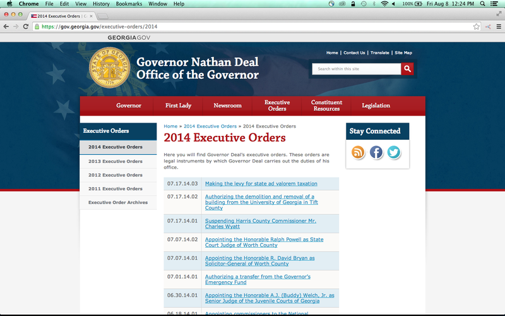Open the Constituent Resources navigation menu
The width and height of the screenshot is (505, 316).
coord(326,106)
